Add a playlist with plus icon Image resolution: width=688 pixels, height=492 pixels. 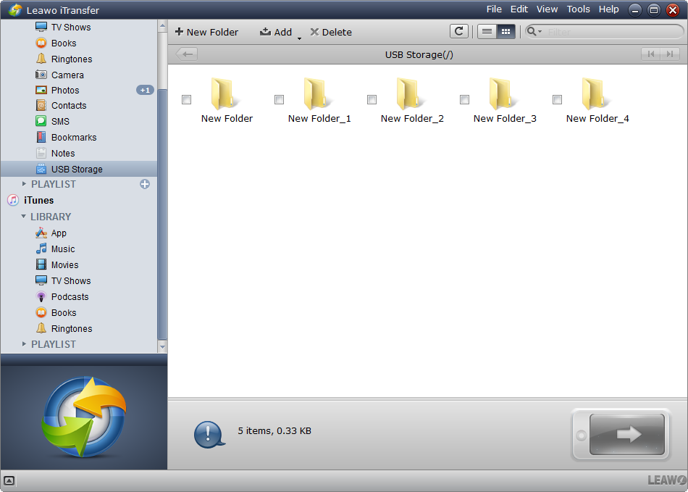click(x=145, y=184)
